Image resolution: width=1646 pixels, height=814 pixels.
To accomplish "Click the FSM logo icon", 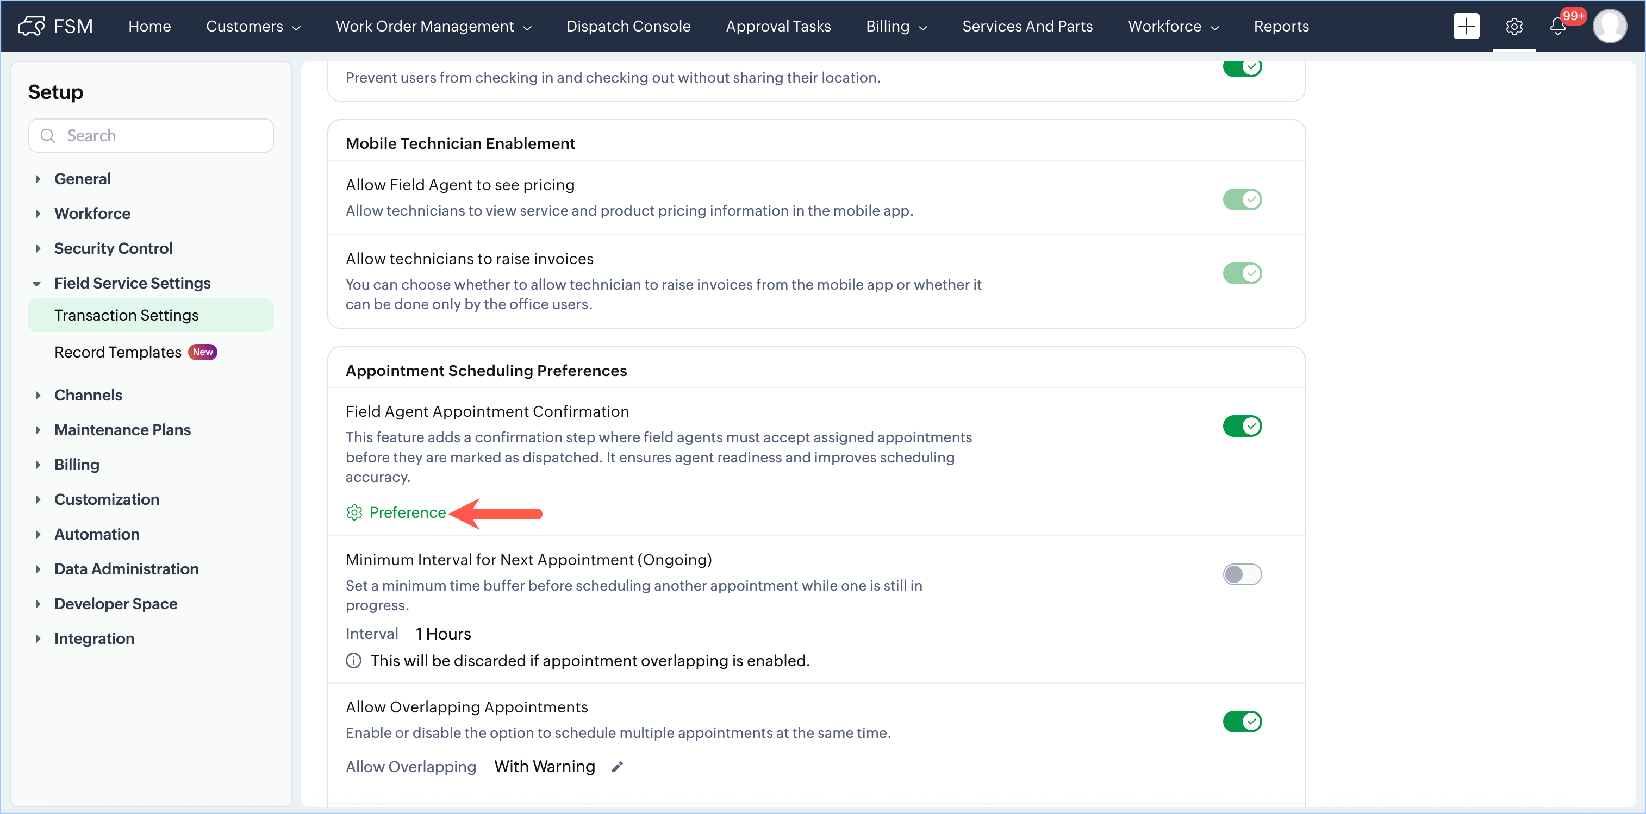I will 30,26.
